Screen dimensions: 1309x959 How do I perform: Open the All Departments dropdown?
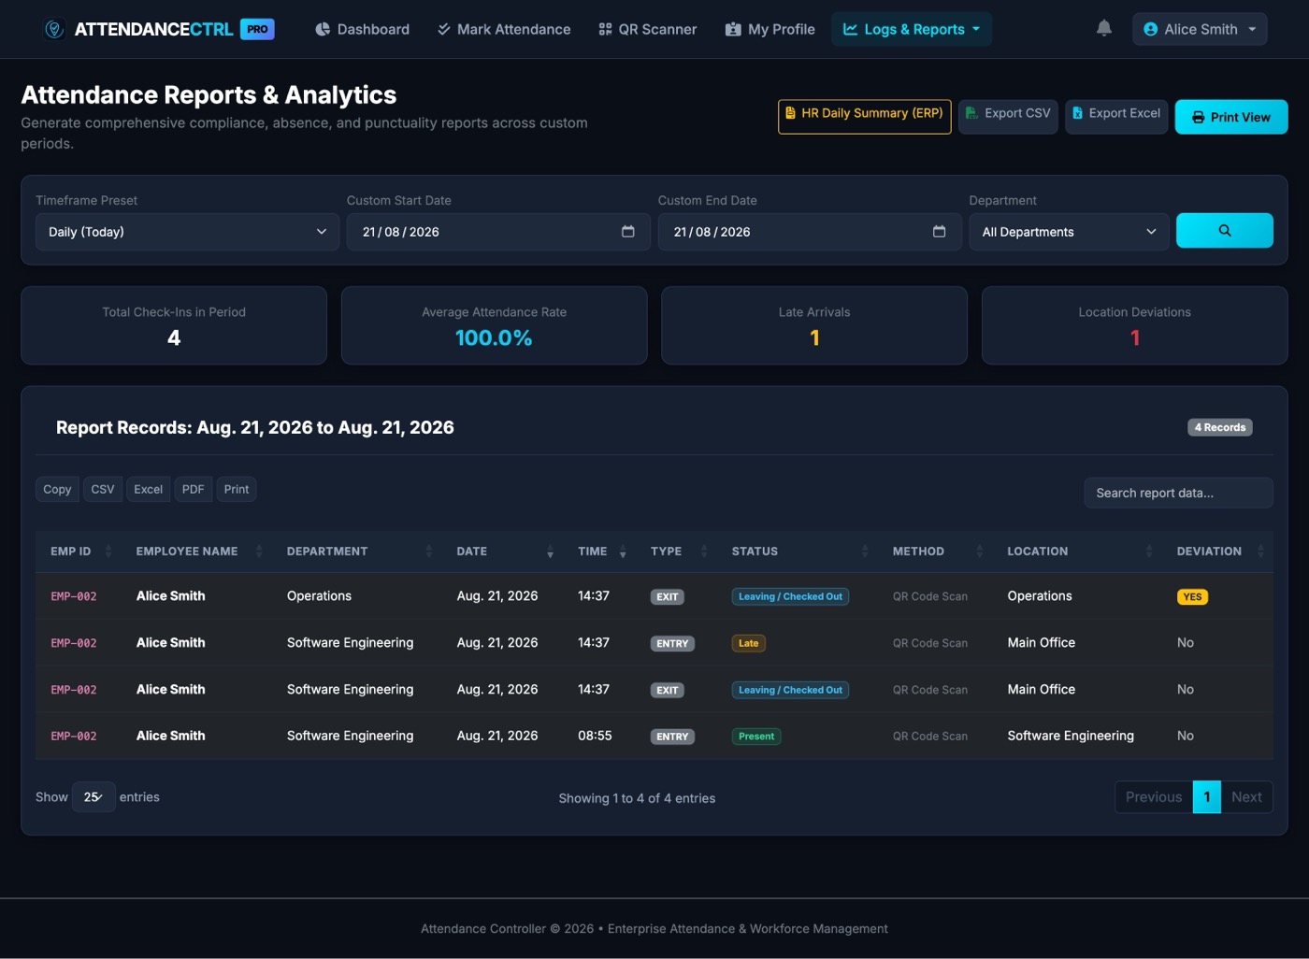tap(1069, 232)
